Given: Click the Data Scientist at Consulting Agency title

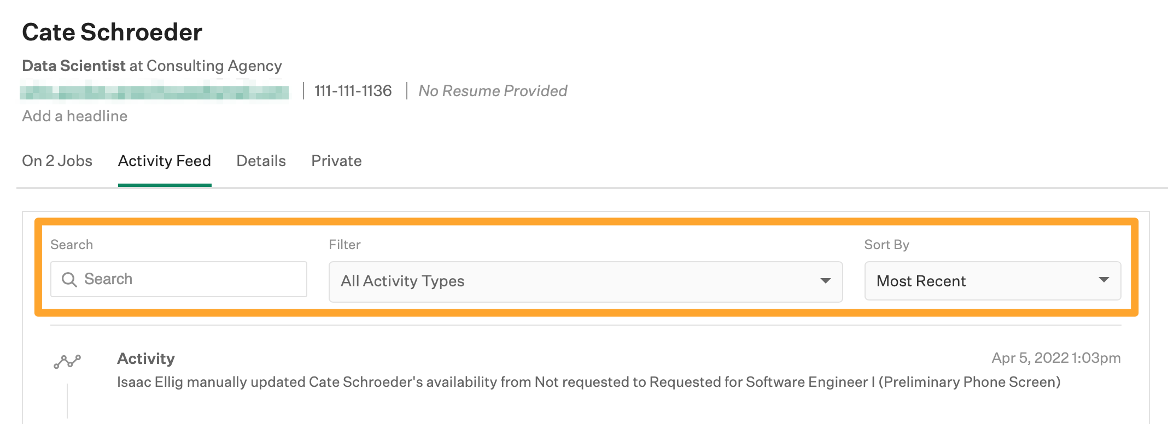Looking at the screenshot, I should (x=152, y=66).
